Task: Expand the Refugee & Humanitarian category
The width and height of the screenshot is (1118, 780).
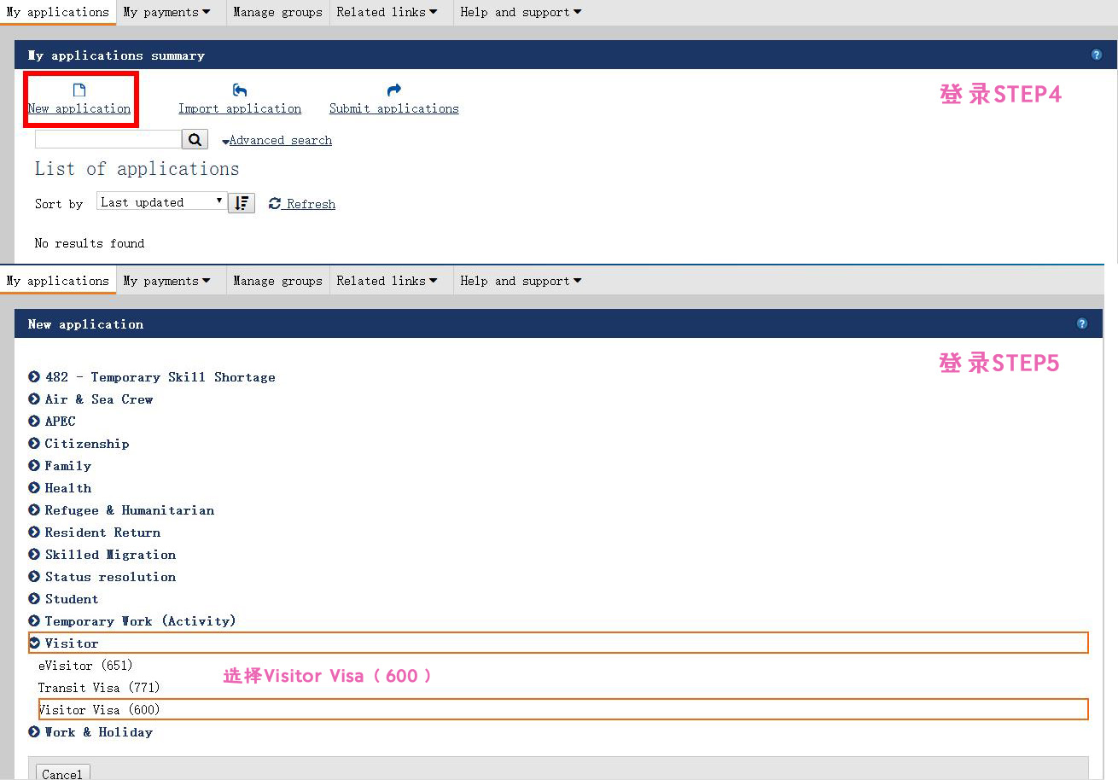Action: pyautogui.click(x=121, y=510)
